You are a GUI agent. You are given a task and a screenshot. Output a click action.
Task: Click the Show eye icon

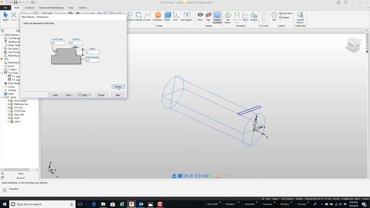[200, 15]
